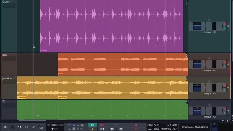Solo the FX track
Screen dimensions: 233x131
coord(224,113)
